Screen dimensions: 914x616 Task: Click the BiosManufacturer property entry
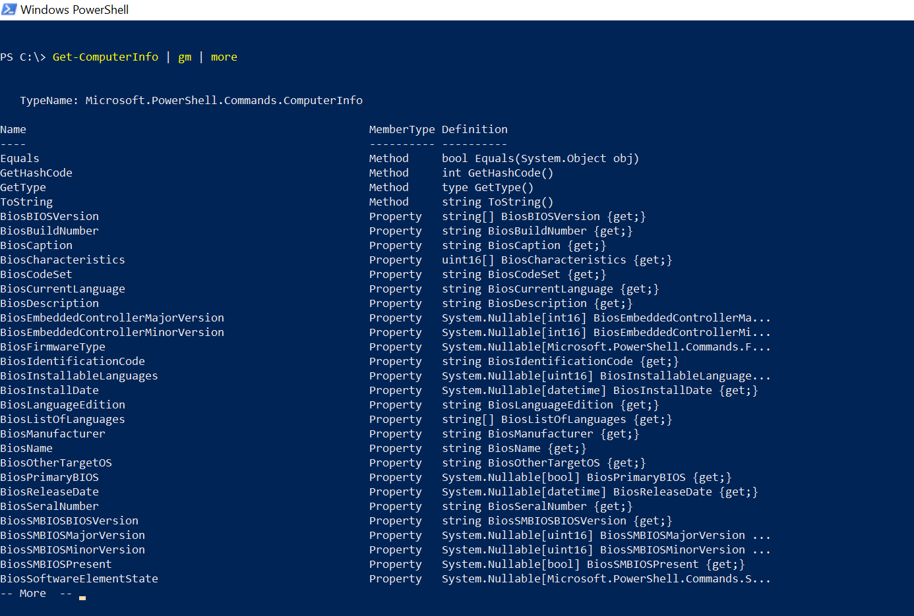52,434
